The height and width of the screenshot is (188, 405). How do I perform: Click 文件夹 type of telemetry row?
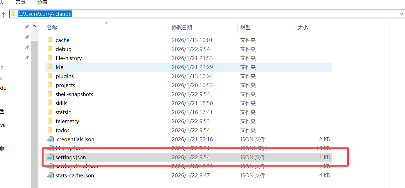(x=248, y=121)
